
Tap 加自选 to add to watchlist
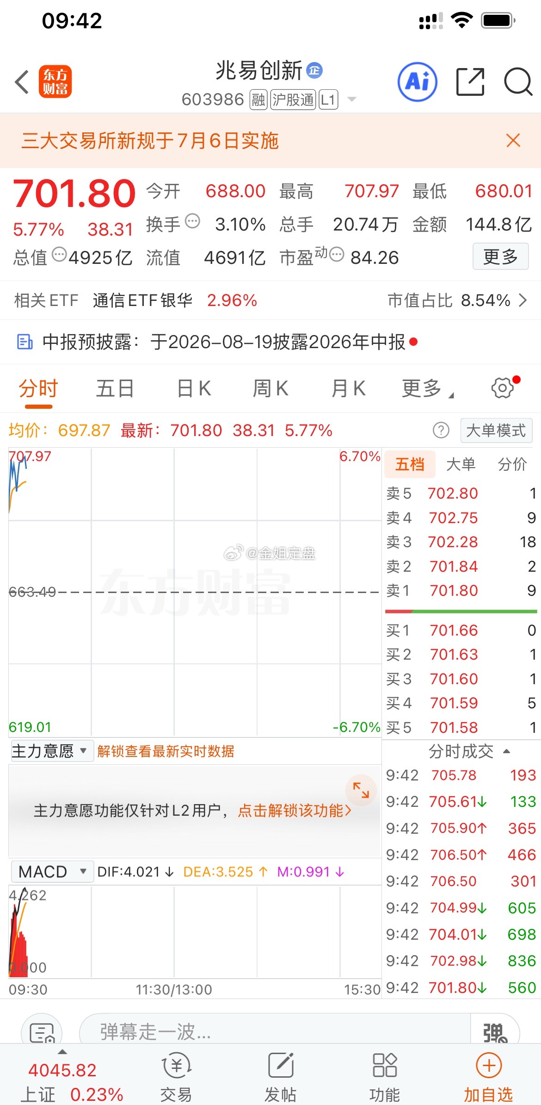tap(489, 1077)
